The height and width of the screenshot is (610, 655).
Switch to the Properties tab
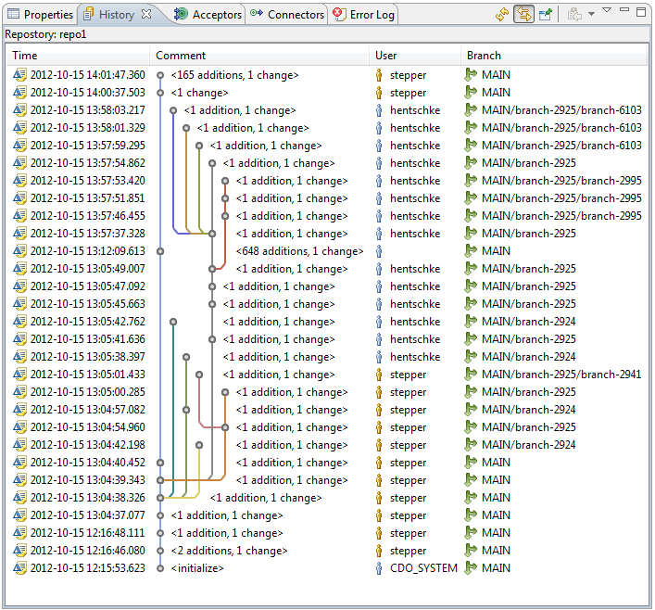(41, 15)
